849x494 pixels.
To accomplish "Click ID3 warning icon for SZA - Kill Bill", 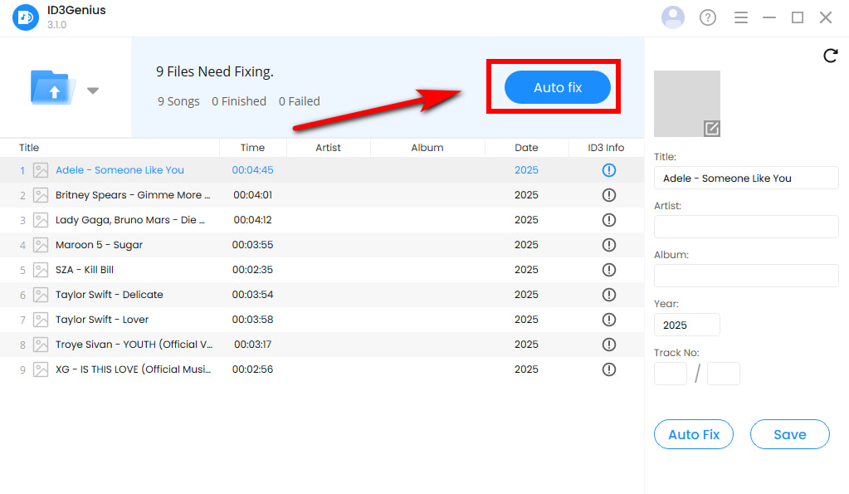I will tap(609, 270).
